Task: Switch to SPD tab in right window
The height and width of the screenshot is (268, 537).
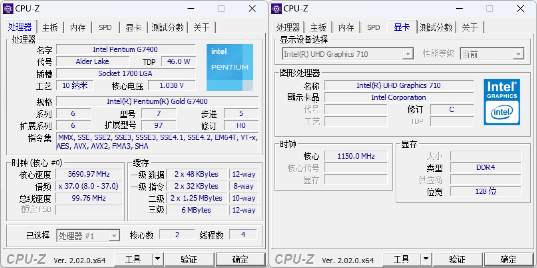Action: (373, 27)
